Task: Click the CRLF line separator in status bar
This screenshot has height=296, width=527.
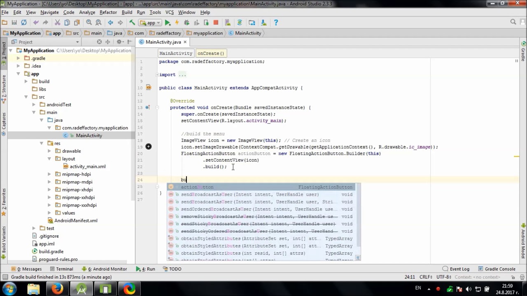Action: point(426,277)
